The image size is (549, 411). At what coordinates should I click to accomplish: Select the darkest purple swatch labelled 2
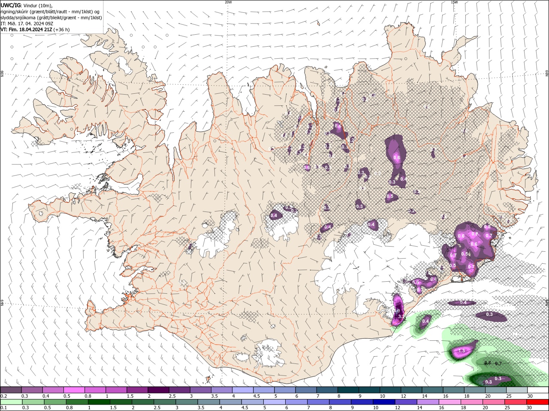click(x=158, y=390)
